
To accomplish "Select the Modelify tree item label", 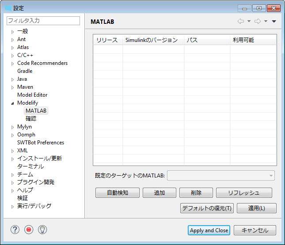I will coord(28,103).
